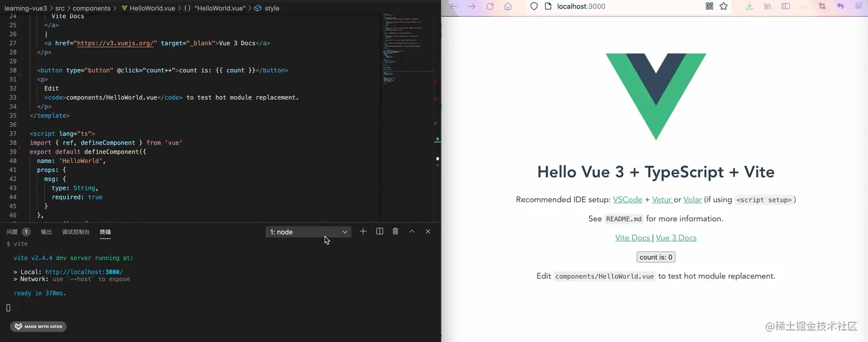Bookmark this page with the star icon
Image resolution: width=868 pixels, height=342 pixels.
(x=723, y=6)
